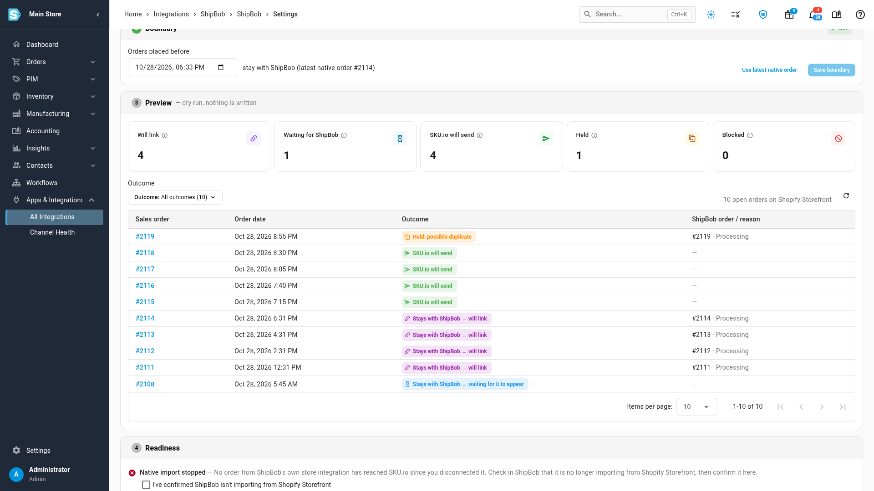Click the shield icon in the header
This screenshot has width=874, height=491.
coord(763,15)
